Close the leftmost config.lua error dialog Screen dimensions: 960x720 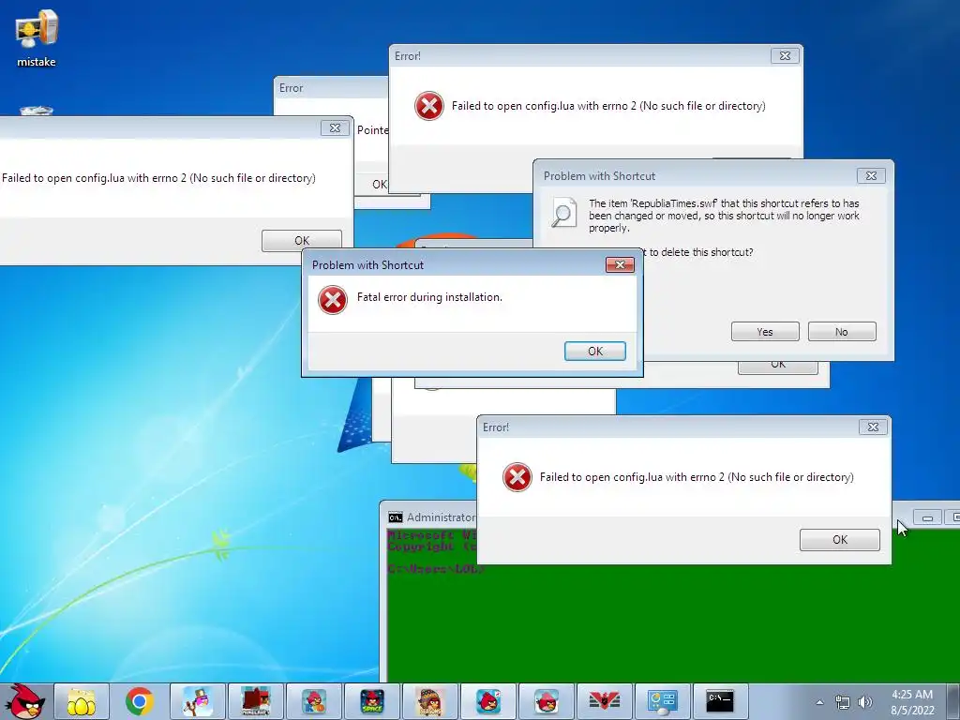click(x=335, y=127)
